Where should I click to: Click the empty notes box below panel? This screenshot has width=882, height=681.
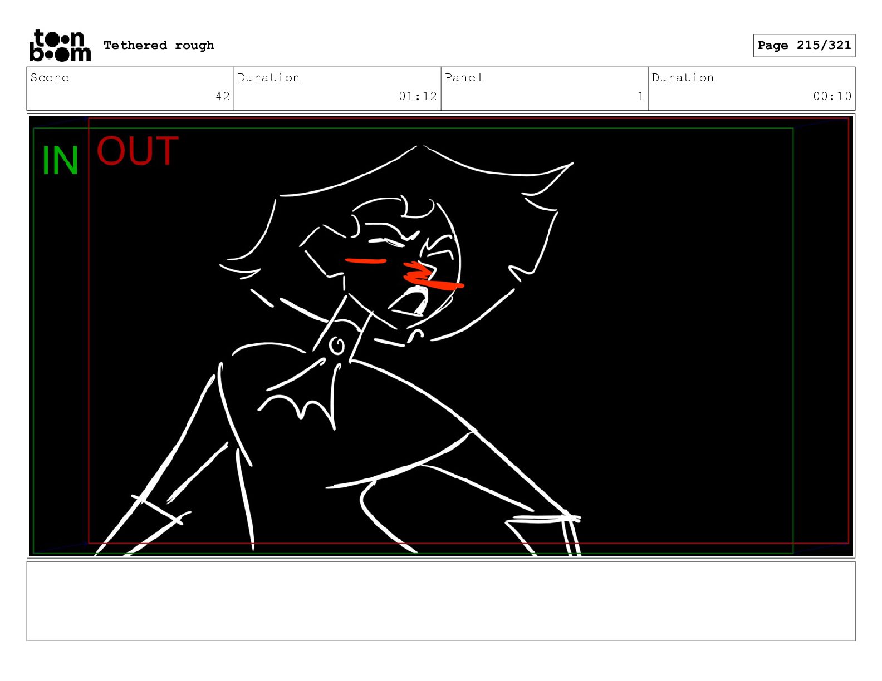[441, 601]
